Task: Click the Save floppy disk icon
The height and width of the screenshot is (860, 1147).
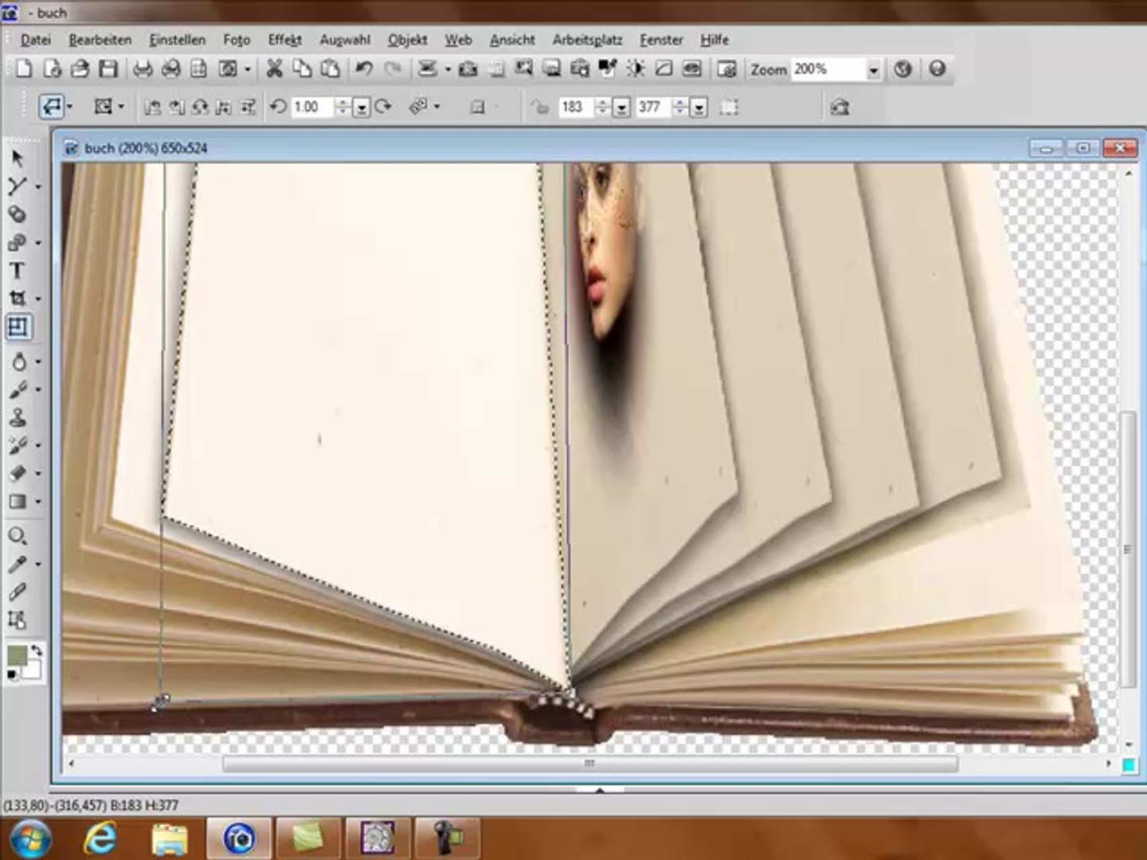Action: [108, 69]
